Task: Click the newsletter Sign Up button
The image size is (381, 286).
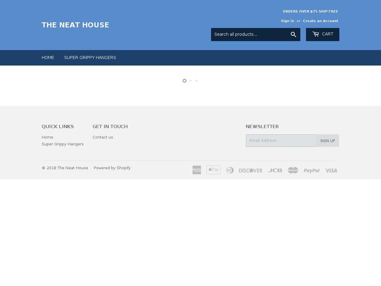Action: (x=327, y=141)
